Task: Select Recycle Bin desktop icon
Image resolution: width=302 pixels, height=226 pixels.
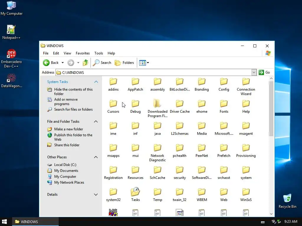Action: click(287, 201)
